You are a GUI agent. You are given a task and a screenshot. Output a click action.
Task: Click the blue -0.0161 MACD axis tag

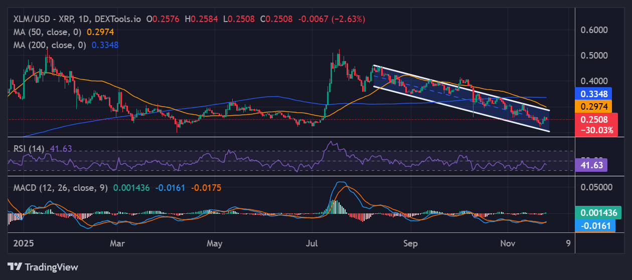(595, 225)
